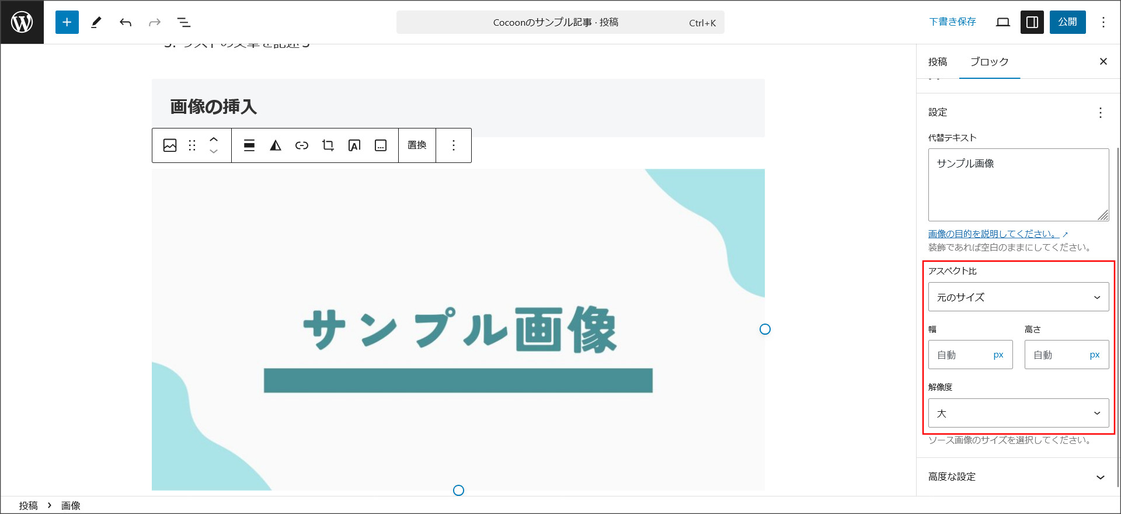The image size is (1121, 514).
Task: Open the image alignment control
Action: pos(249,145)
